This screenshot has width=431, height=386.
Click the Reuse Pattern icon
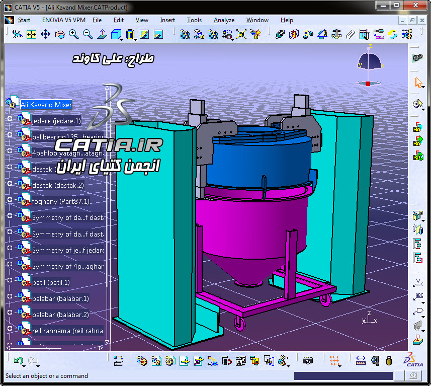pos(407,34)
